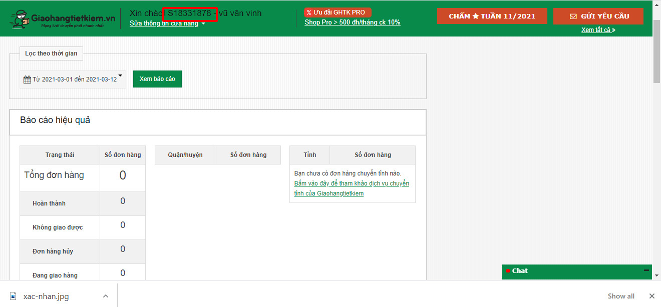
Task: Open the inter-province shipping service reference link
Action: pyautogui.click(x=351, y=188)
